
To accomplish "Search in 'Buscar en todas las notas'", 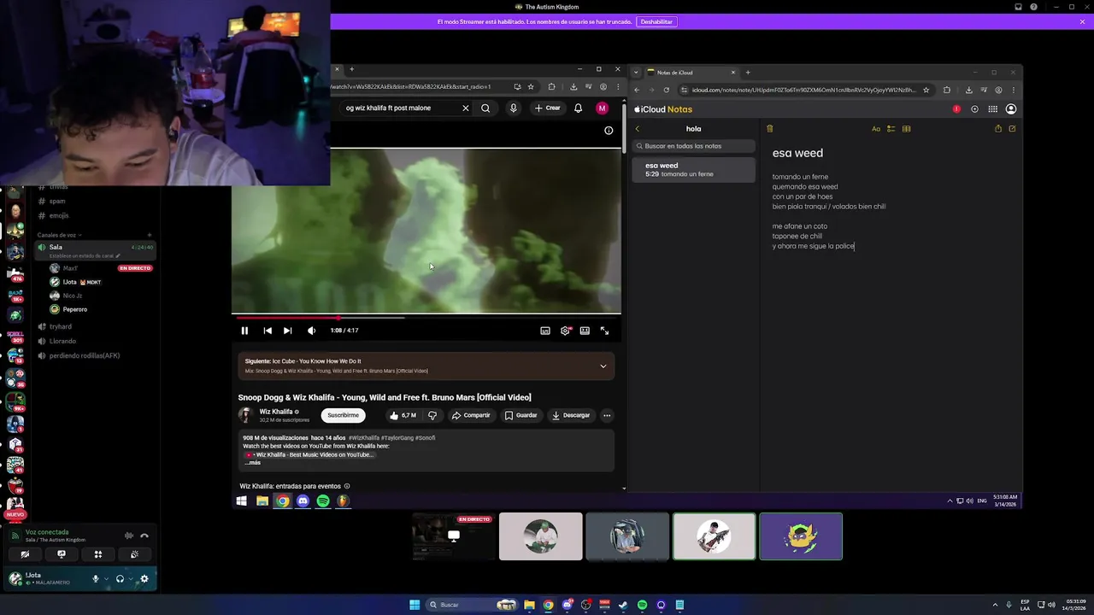I will tap(694, 146).
